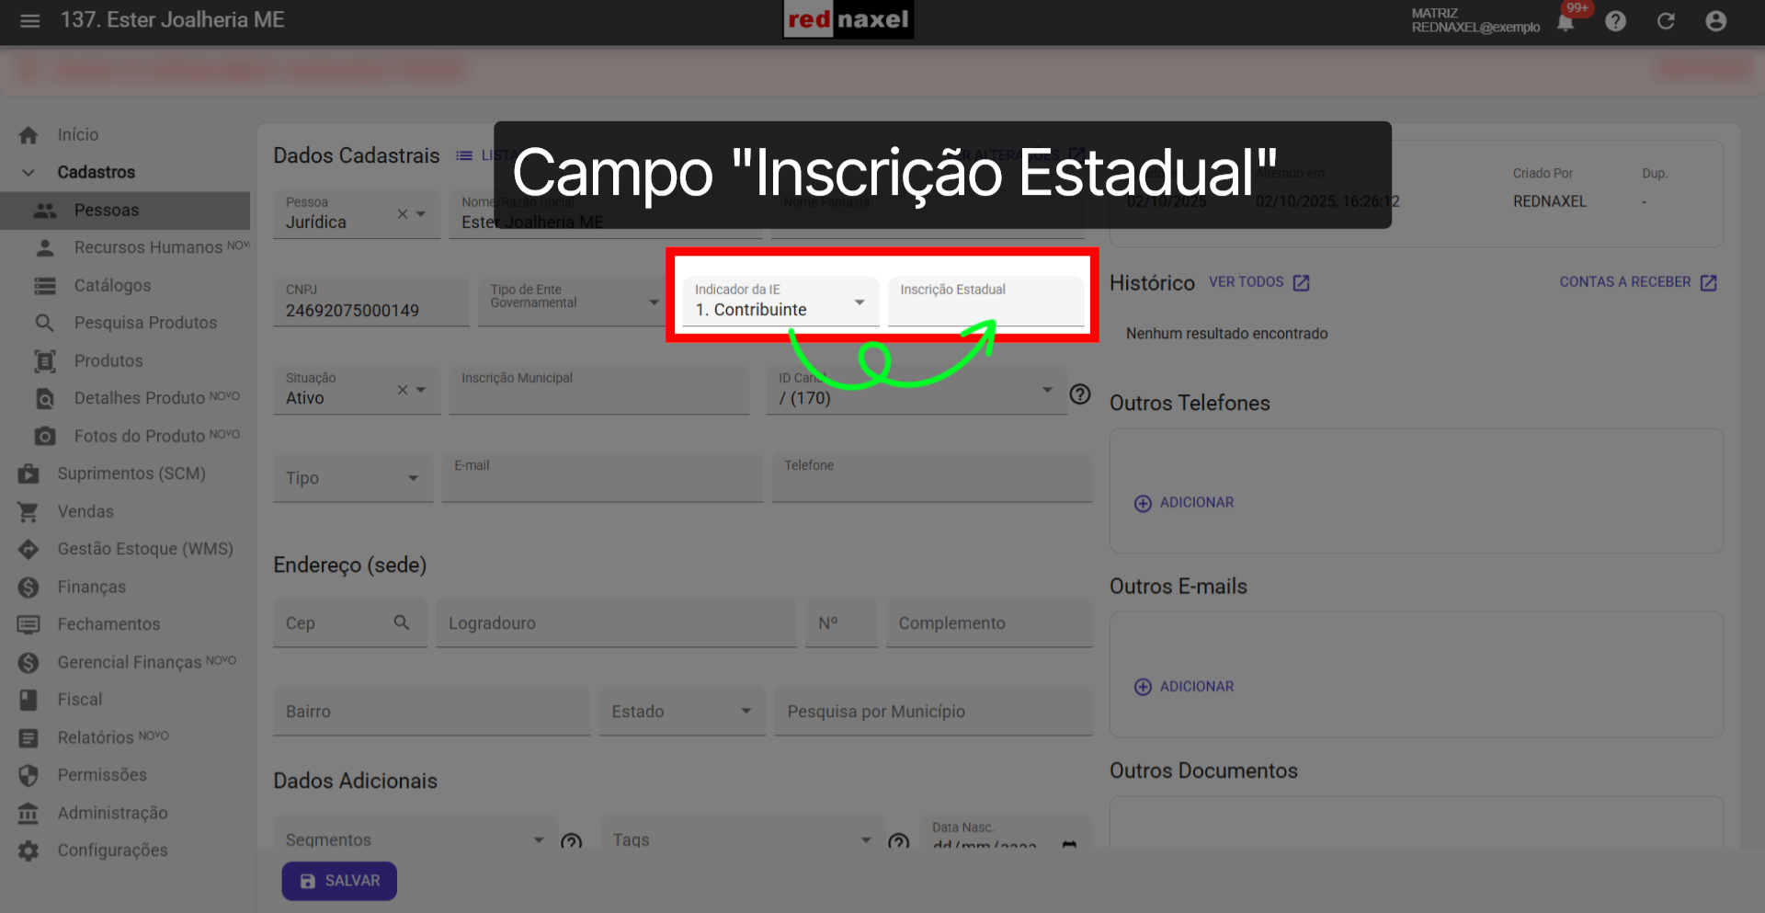The height and width of the screenshot is (913, 1765).
Task: Expand the Segmentos dropdown
Action: tap(539, 839)
